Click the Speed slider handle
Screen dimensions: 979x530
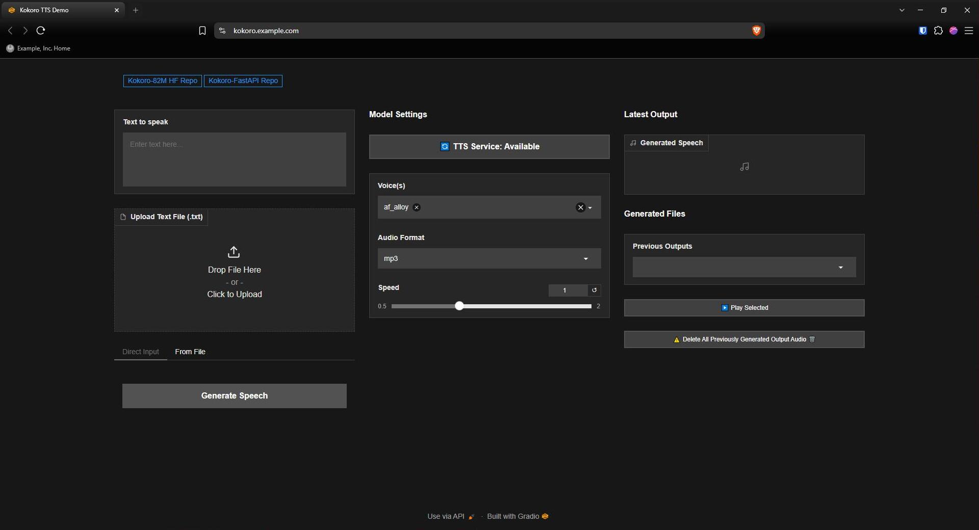459,306
